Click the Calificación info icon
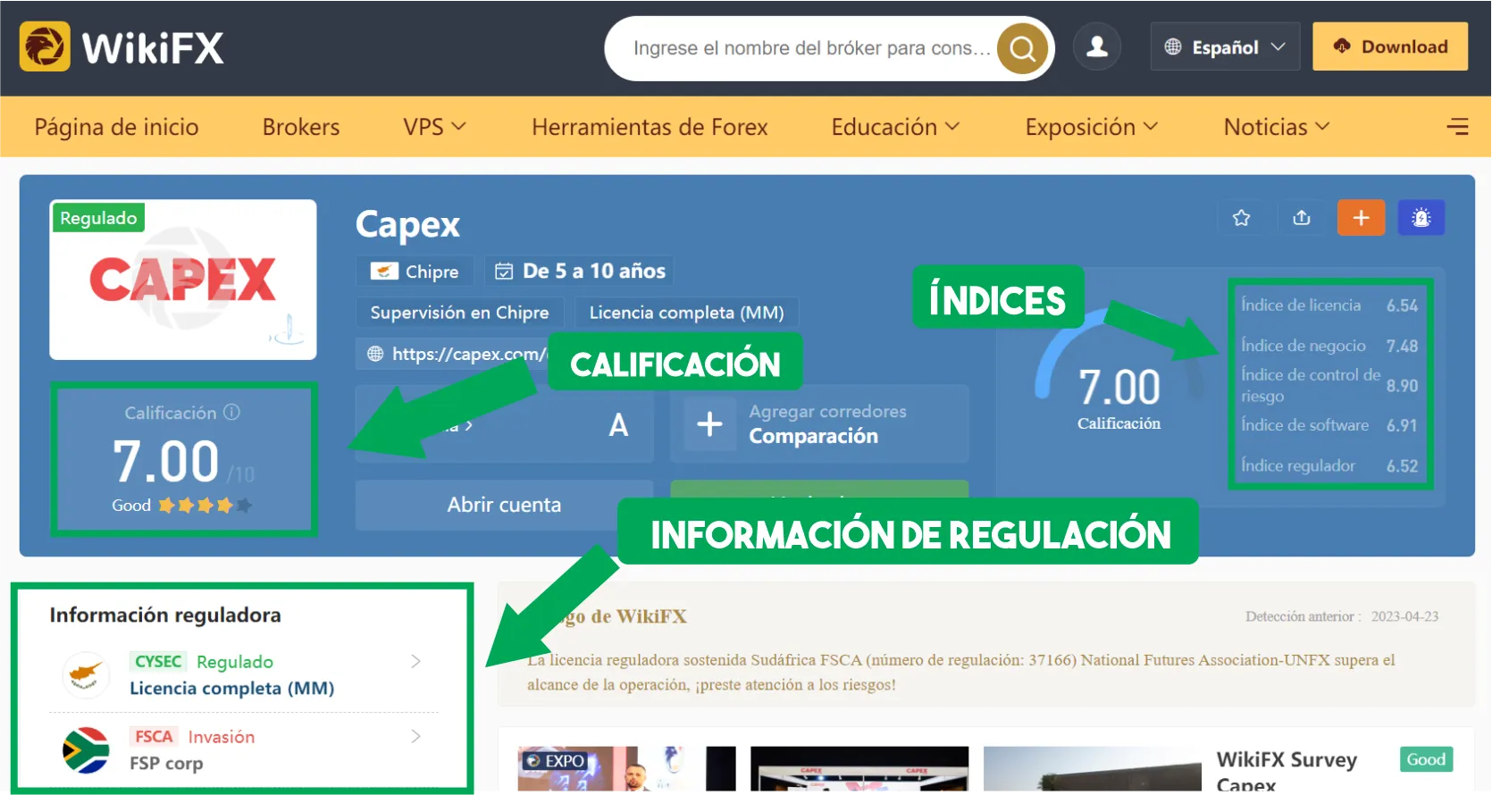The height and width of the screenshot is (795, 1492). coord(232,412)
